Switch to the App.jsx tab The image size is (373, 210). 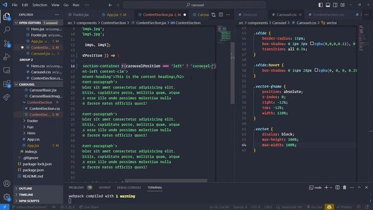coord(116,15)
